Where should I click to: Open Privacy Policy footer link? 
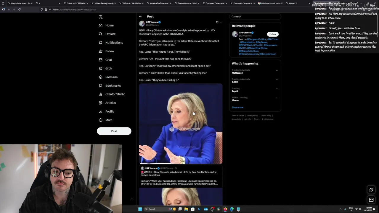click(x=252, y=116)
